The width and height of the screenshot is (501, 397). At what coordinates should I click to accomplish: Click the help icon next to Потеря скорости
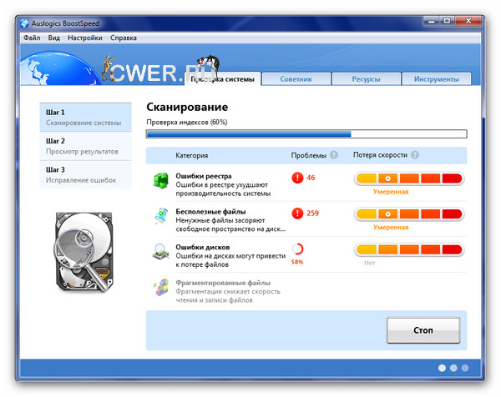(415, 155)
